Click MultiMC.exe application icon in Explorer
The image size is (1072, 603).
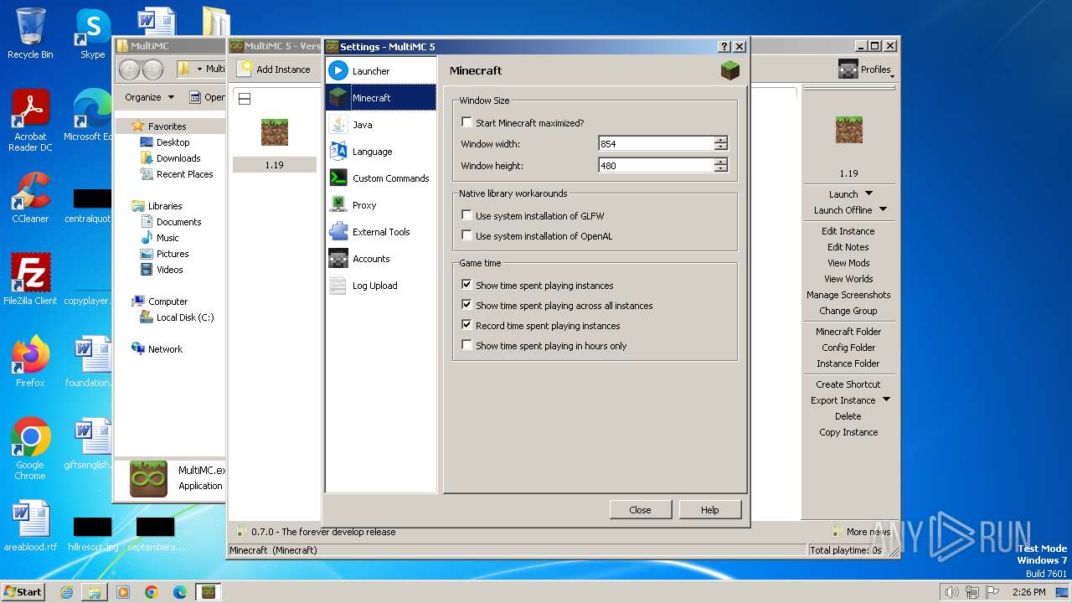(148, 478)
